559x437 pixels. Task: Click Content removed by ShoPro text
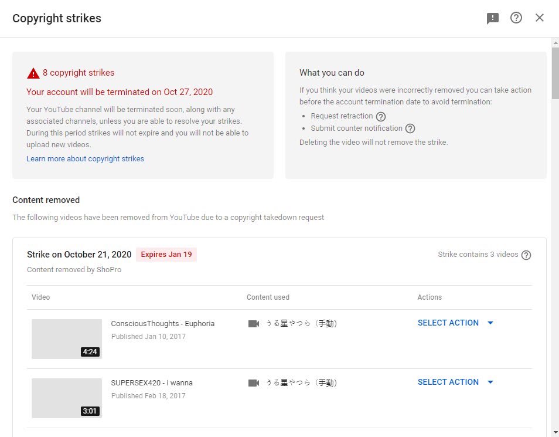pyautogui.click(x=74, y=270)
